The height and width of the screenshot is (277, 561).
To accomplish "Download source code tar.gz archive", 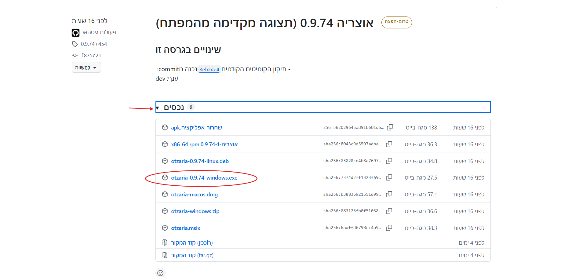I will pos(192,255).
